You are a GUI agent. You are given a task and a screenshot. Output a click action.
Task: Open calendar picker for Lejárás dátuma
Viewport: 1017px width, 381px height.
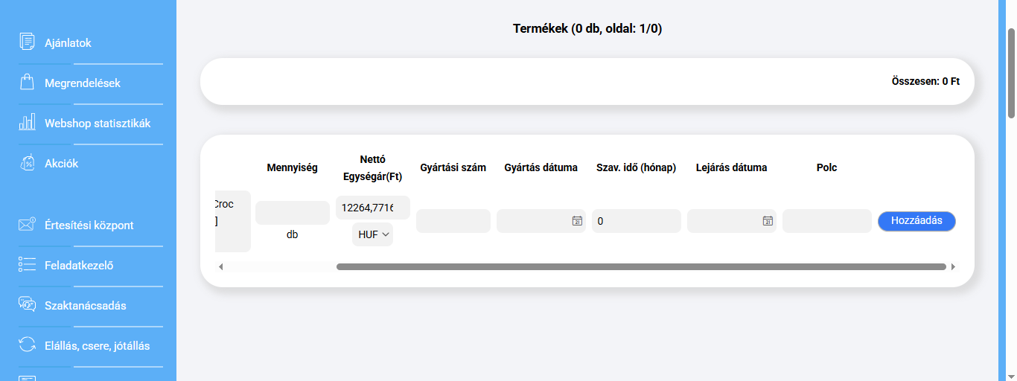pos(767,221)
